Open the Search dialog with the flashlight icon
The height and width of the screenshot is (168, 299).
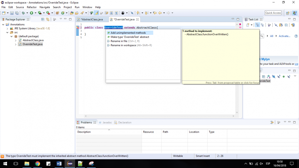click(82, 13)
